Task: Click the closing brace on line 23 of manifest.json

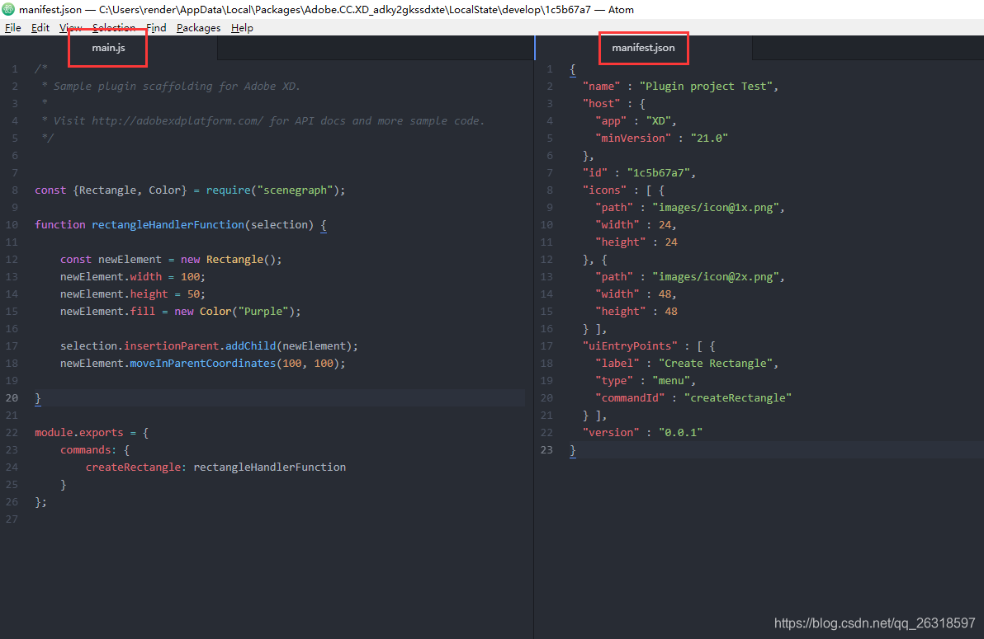Action: point(572,449)
